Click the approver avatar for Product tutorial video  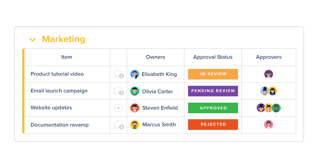coord(269,74)
